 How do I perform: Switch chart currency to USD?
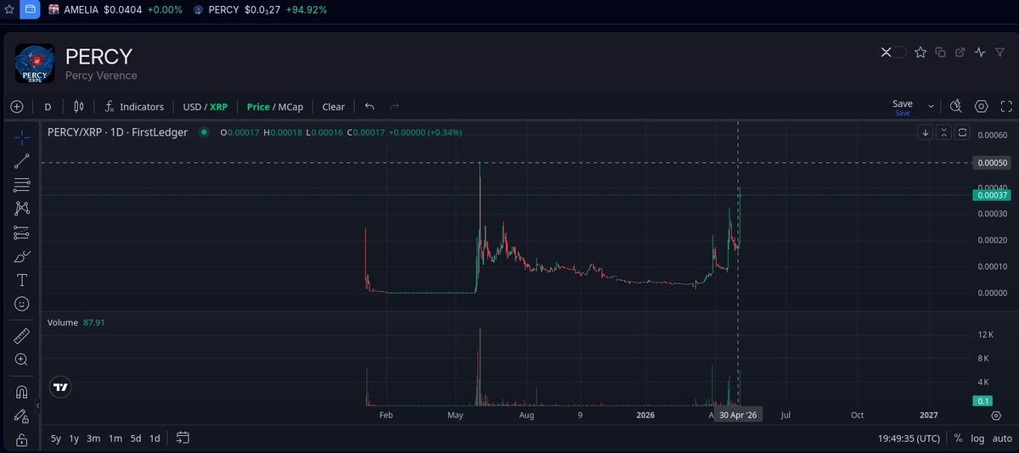click(x=192, y=107)
